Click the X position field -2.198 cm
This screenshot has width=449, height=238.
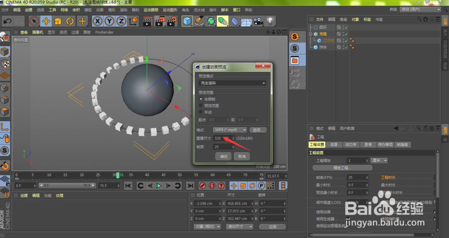(x=207, y=203)
